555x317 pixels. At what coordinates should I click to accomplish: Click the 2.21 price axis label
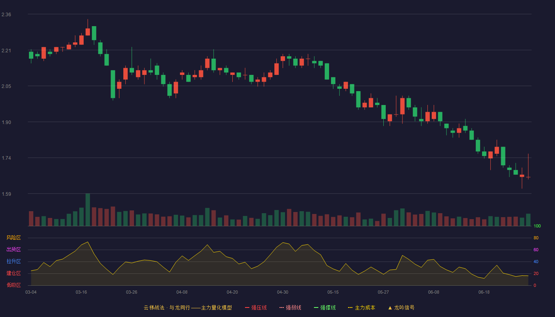6,51
